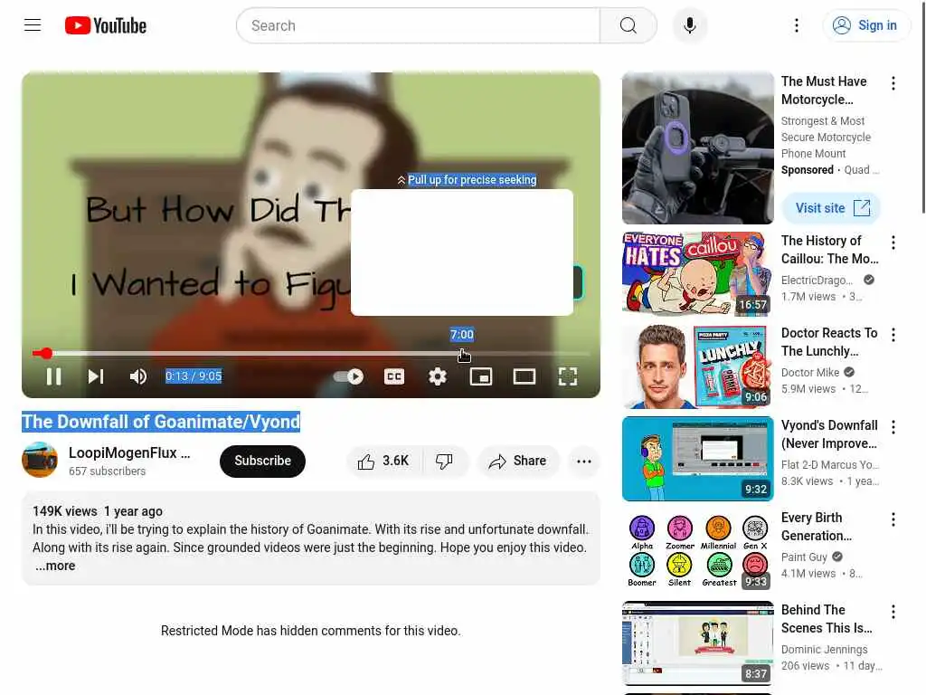Viewport: 926px width, 695px height.
Task: Click the Doctor Mike channel name
Action: 809,372
